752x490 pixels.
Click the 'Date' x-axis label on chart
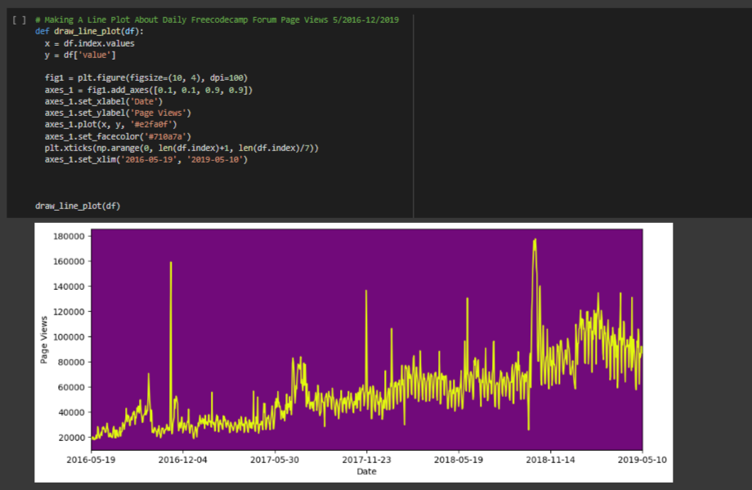(x=366, y=471)
